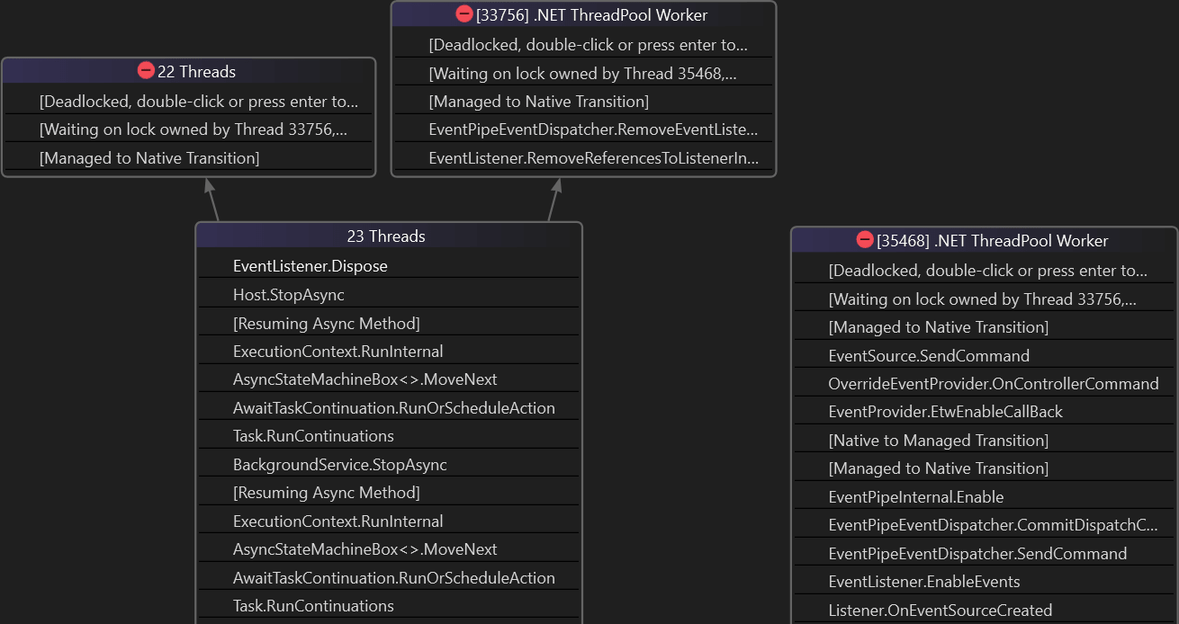Click Waiting on lock owned by Thread 35468
The image size is (1179, 624).
pyautogui.click(x=581, y=74)
